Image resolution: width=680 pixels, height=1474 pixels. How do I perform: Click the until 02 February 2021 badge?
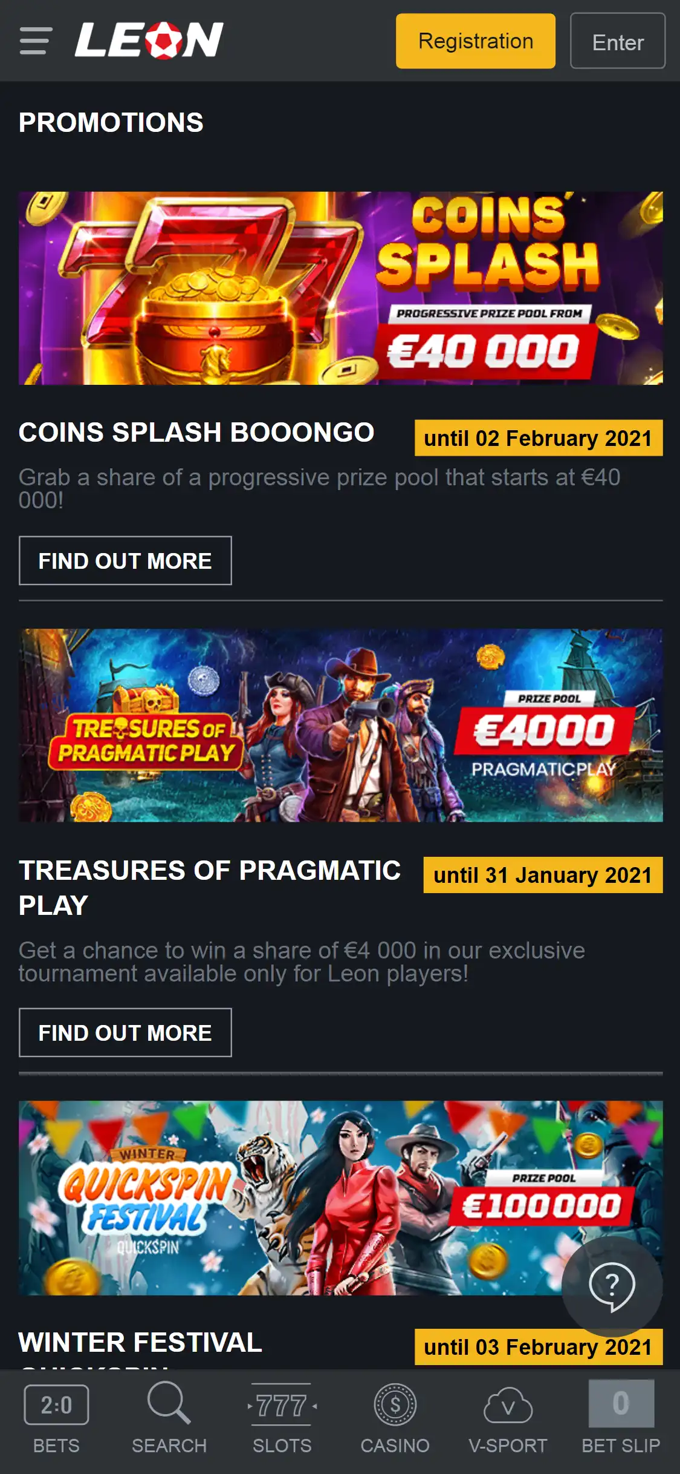pyautogui.click(x=538, y=438)
